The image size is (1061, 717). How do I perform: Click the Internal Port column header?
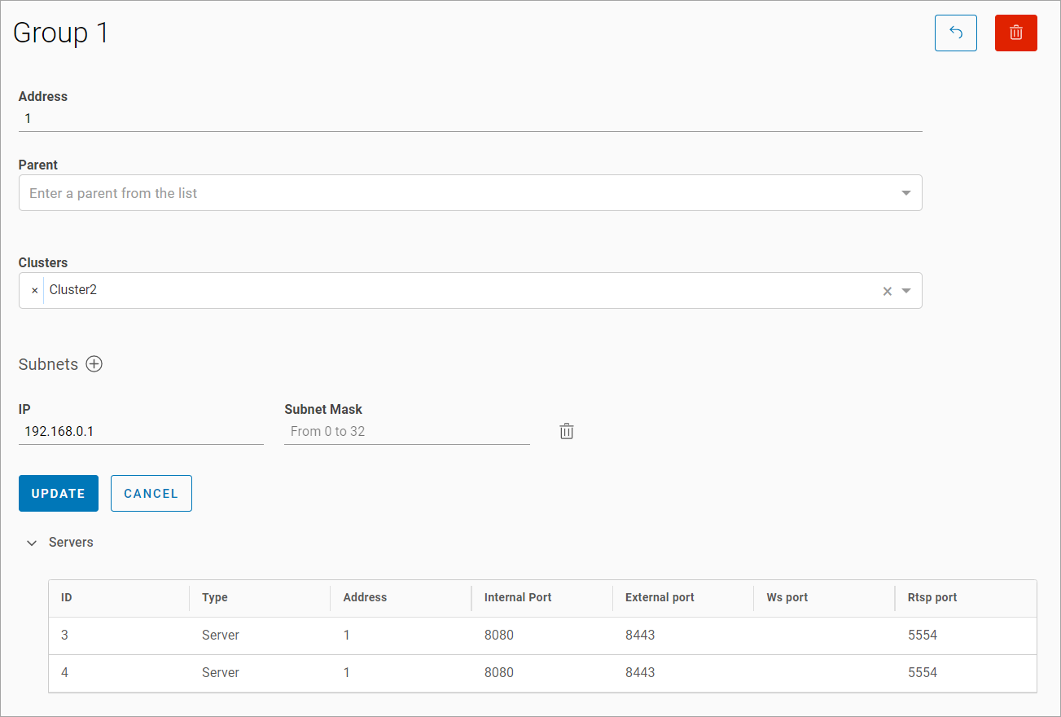pos(517,597)
